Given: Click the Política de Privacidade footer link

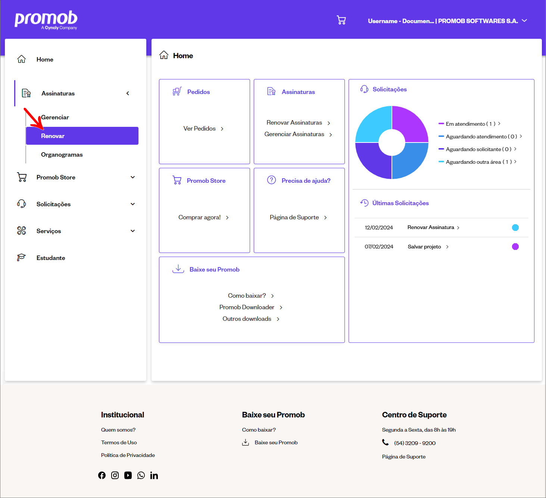Looking at the screenshot, I should [x=128, y=455].
